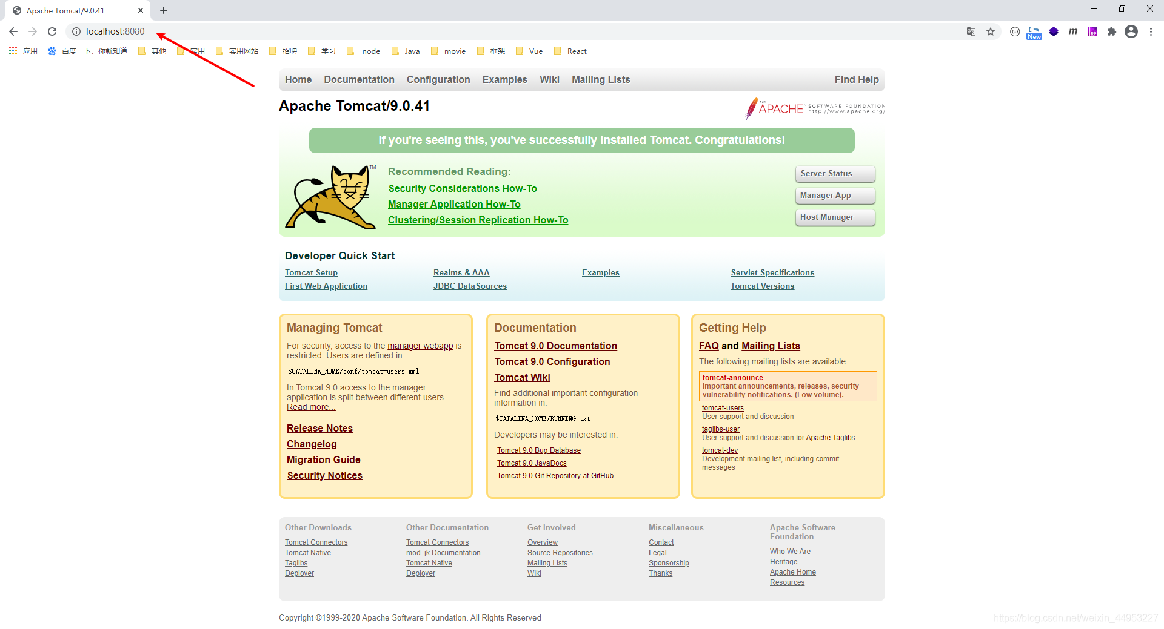Open the Tomcat Versions link
This screenshot has height=629, width=1164.
762,286
